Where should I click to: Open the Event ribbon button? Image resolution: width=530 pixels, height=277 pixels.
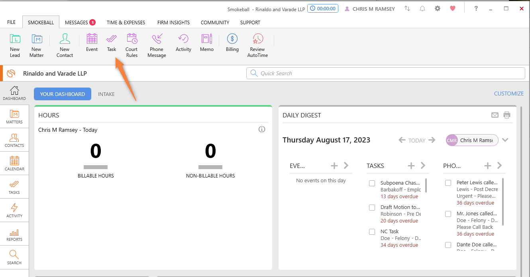92,43
